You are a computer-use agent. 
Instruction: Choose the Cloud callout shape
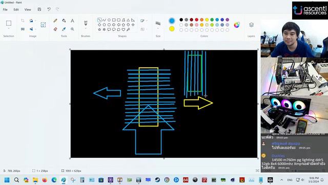118,30
